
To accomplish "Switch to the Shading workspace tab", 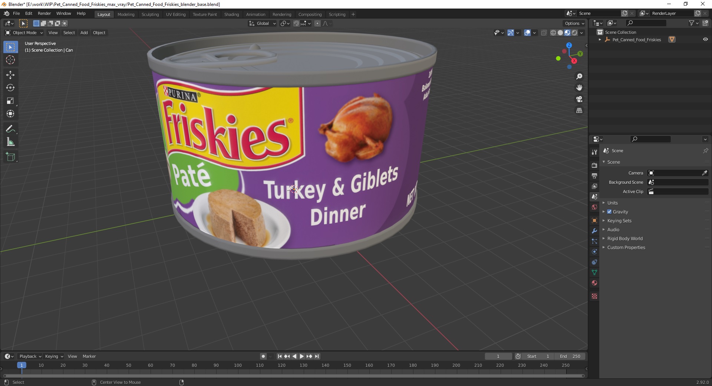I will click(231, 14).
